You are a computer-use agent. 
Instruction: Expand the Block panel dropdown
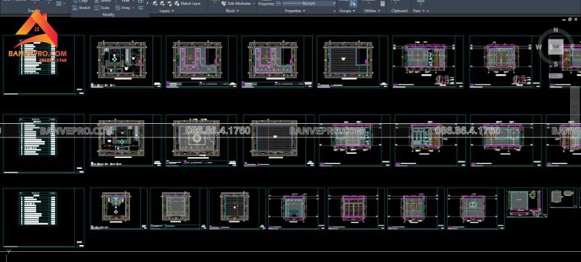[232, 11]
